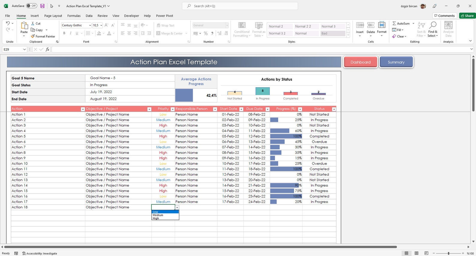476x256 pixels.
Task: Open the Action column filter dropdown
Action: [83, 109]
